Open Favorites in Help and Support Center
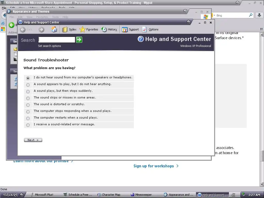The width and height of the screenshot is (264, 198). (89, 29)
